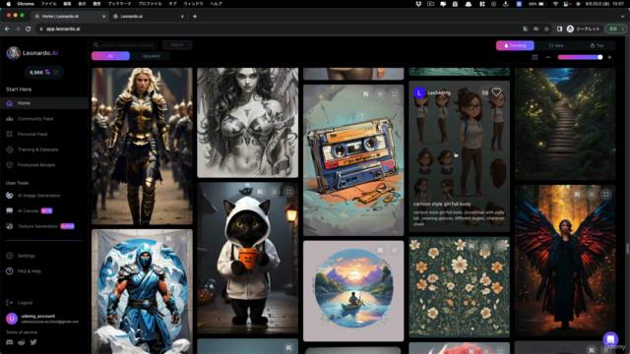Click the image2image icon on cassette image
This screenshot has width=630, height=354.
point(365,94)
